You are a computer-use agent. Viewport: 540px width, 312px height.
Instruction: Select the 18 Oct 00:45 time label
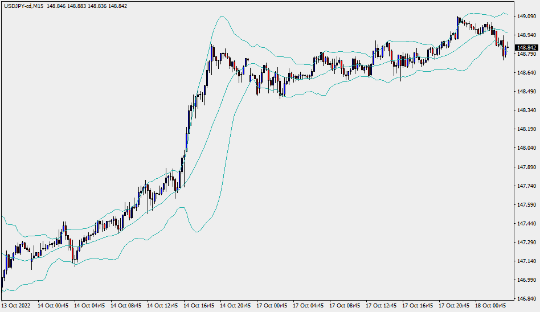(x=491, y=306)
